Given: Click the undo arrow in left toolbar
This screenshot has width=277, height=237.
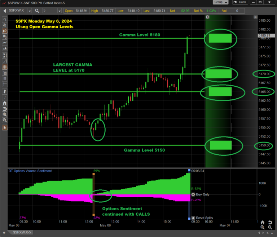Looking at the screenshot, I should pyautogui.click(x=5, y=109).
